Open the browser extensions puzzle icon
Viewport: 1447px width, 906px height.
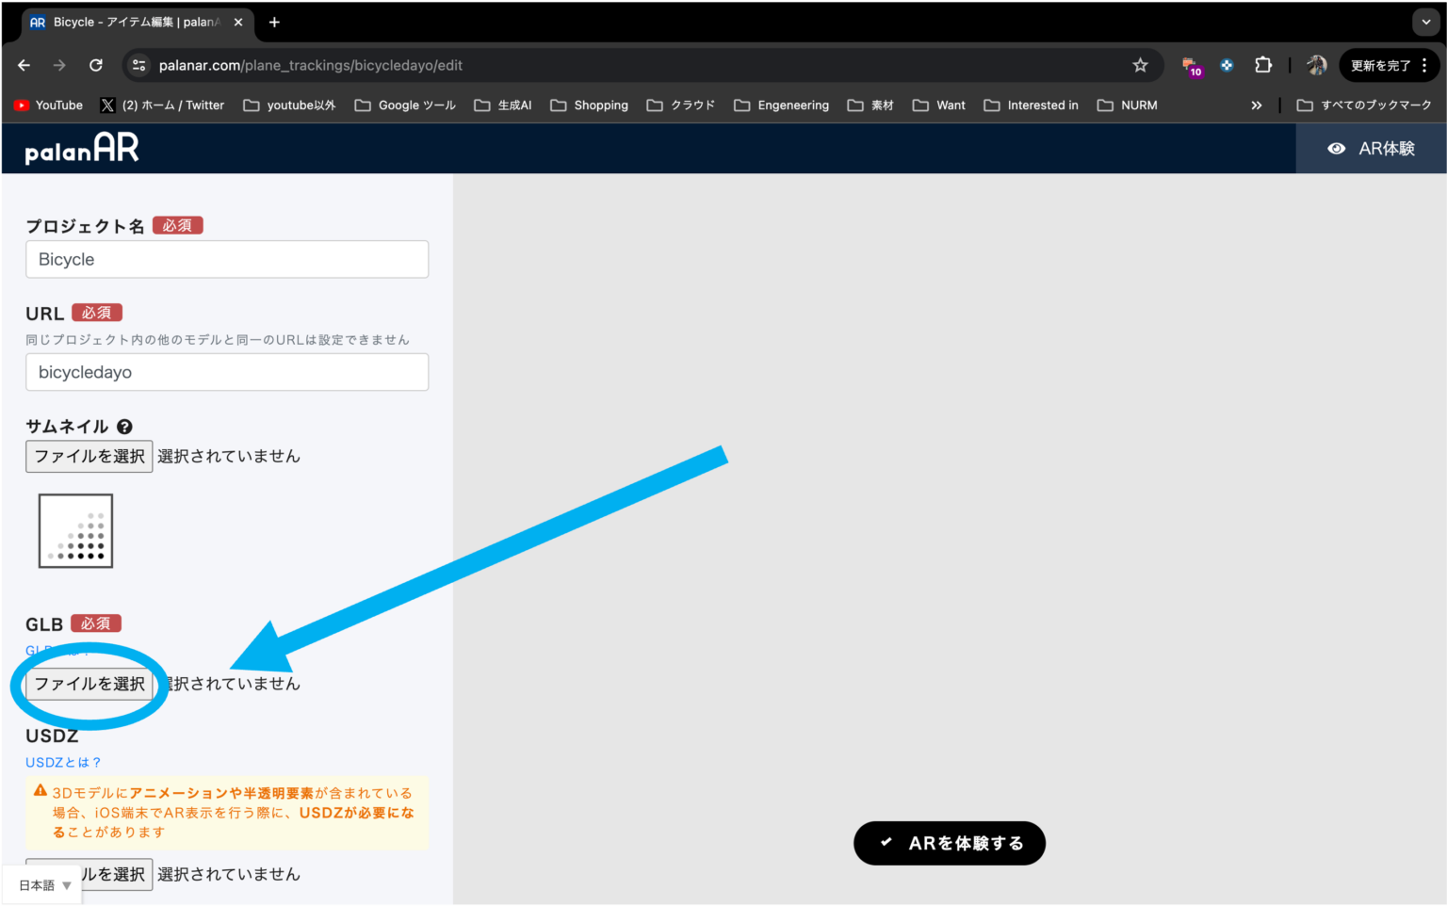[x=1263, y=65]
